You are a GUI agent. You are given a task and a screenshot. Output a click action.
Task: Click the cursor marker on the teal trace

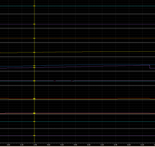(34, 121)
